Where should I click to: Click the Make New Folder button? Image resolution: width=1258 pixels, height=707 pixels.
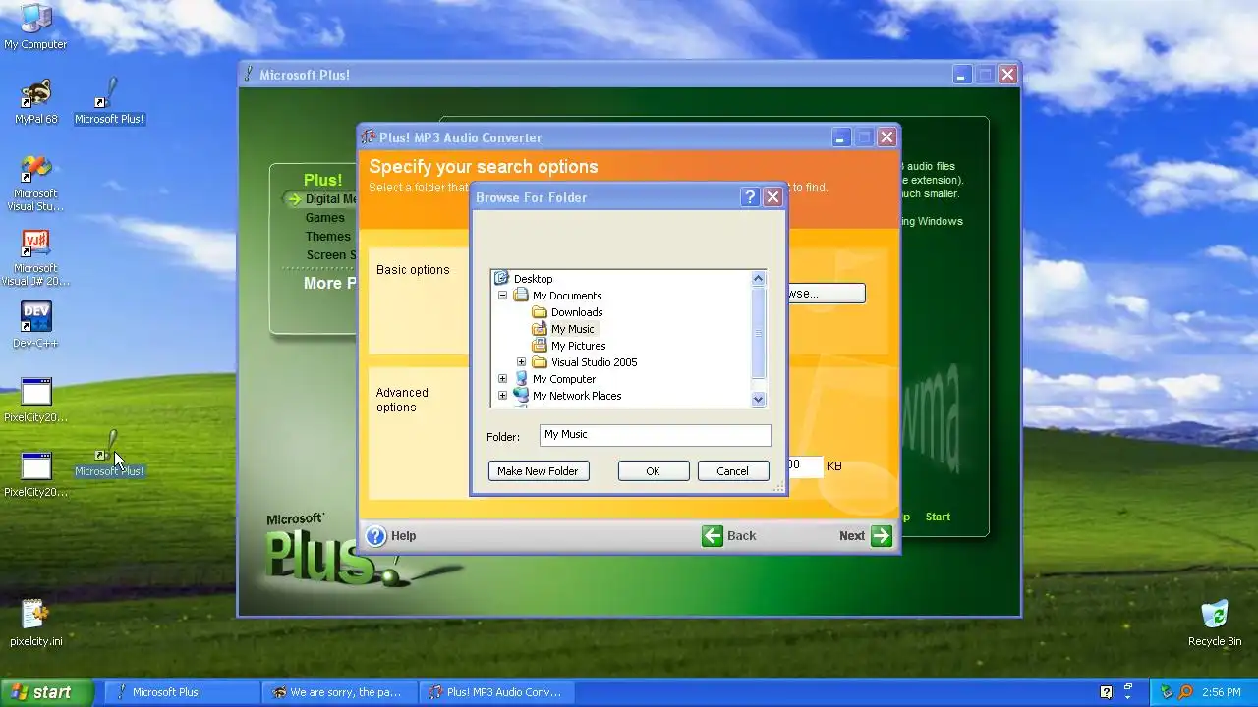pyautogui.click(x=538, y=471)
